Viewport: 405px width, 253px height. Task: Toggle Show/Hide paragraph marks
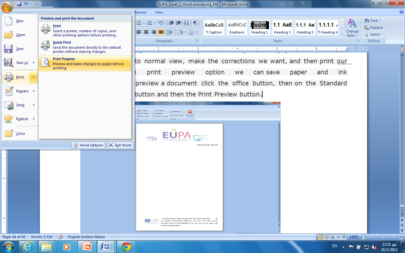(195, 23)
